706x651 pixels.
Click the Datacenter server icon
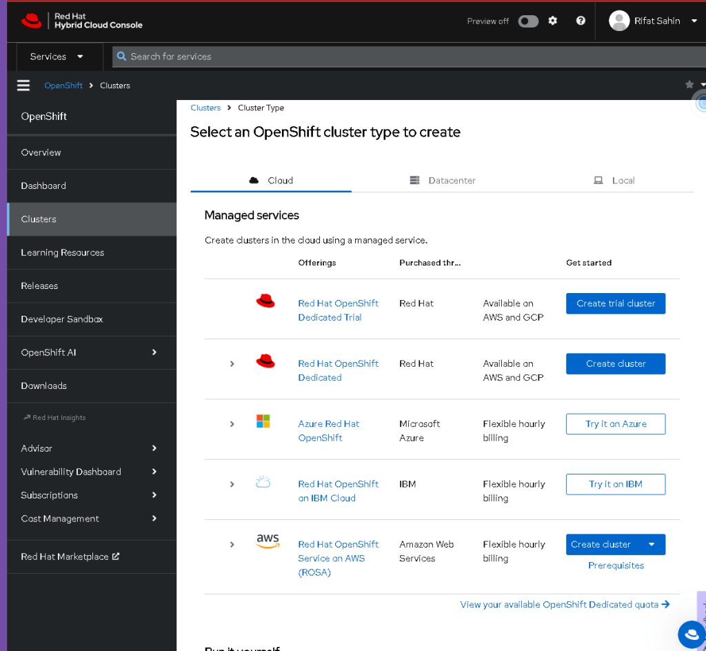pyautogui.click(x=414, y=180)
